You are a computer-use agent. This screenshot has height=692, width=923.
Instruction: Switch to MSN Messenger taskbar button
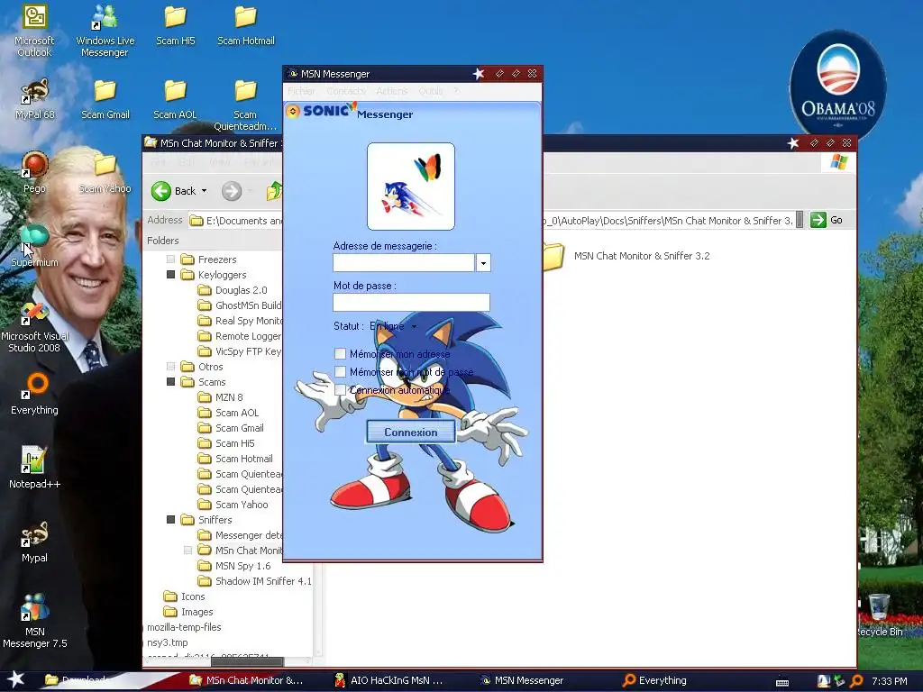coord(523,680)
